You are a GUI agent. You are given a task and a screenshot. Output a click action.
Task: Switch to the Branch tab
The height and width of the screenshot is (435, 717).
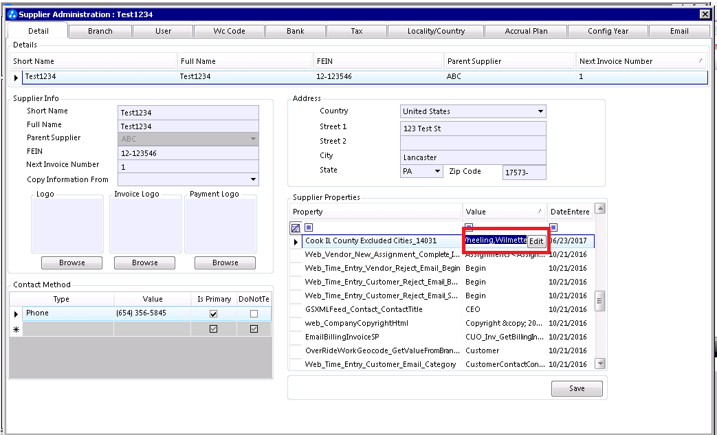[100, 31]
